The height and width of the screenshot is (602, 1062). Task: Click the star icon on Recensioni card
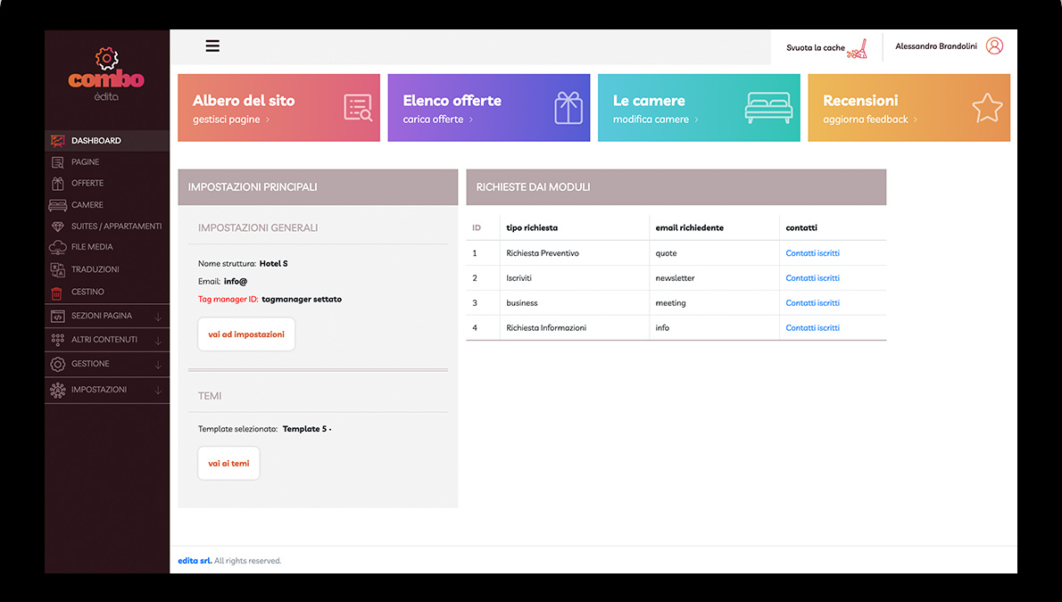pyautogui.click(x=987, y=108)
